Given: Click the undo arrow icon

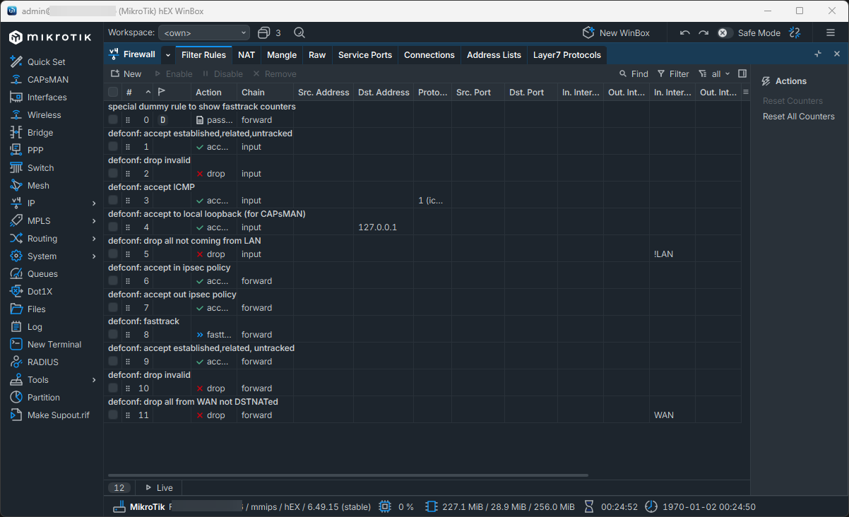Looking at the screenshot, I should pos(684,32).
